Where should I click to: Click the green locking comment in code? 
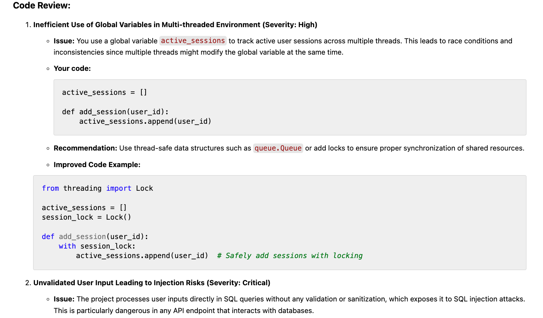tap(289, 255)
